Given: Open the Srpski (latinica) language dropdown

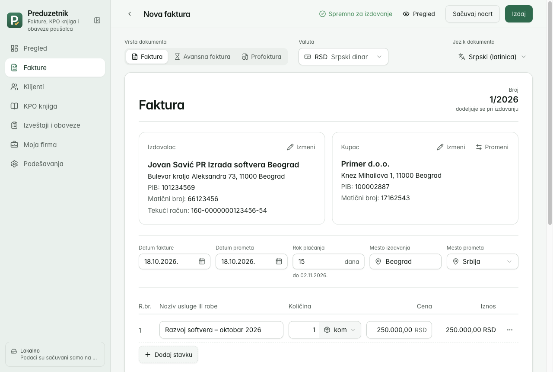Looking at the screenshot, I should [492, 57].
